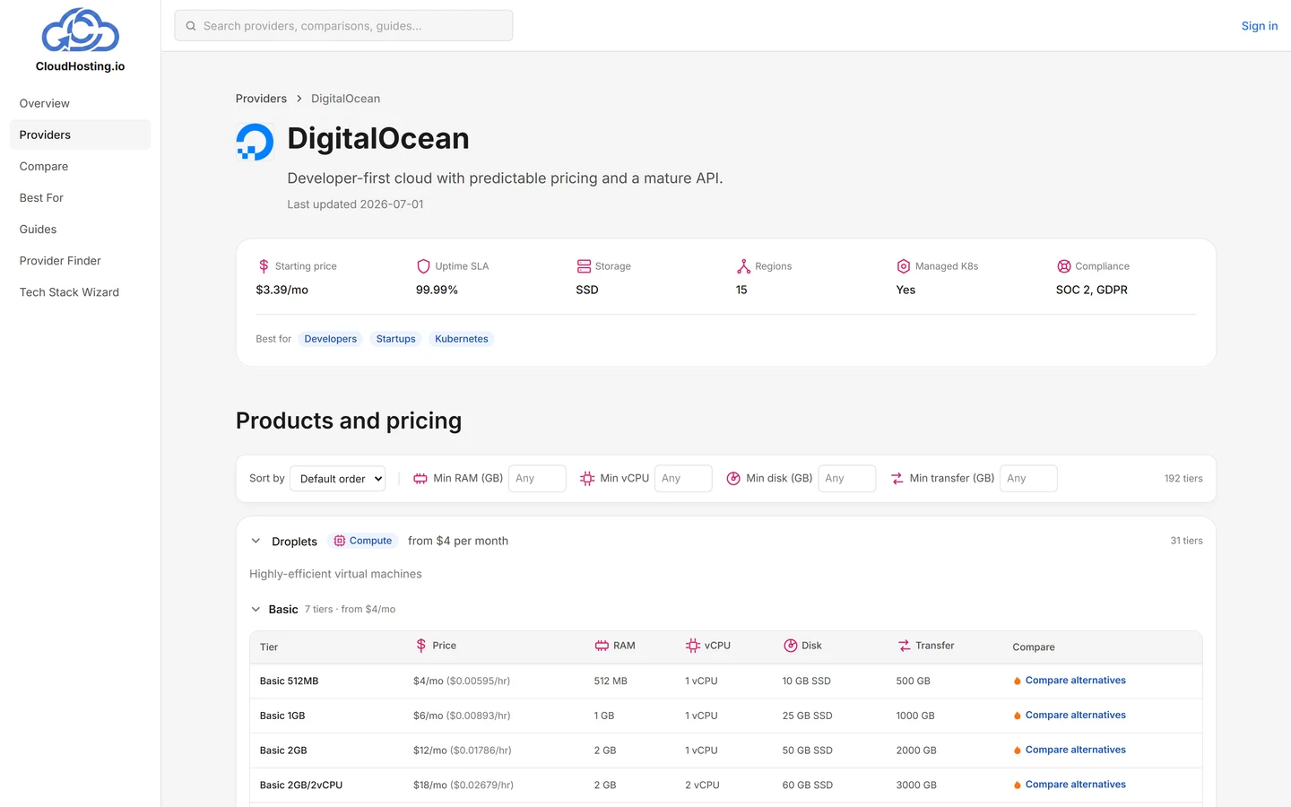Click the Providers breadcrumb link
The height and width of the screenshot is (807, 1291).
(x=261, y=99)
